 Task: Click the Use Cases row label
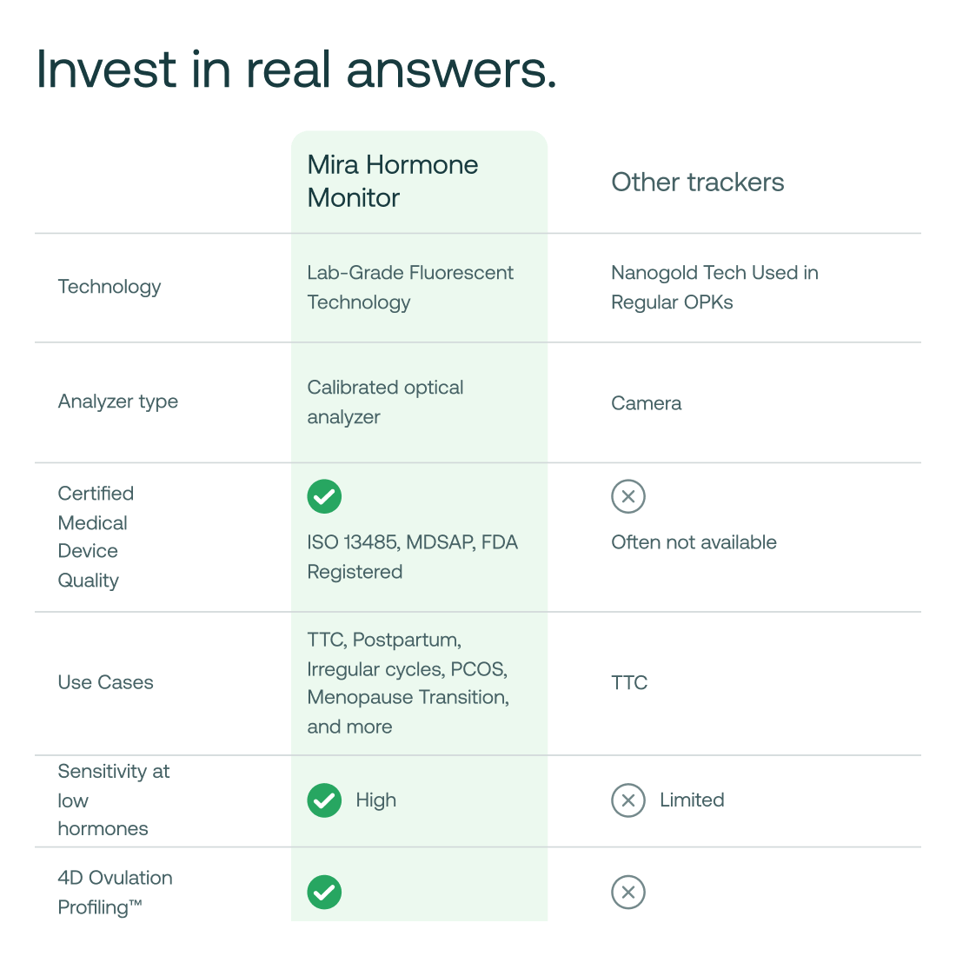click(105, 682)
